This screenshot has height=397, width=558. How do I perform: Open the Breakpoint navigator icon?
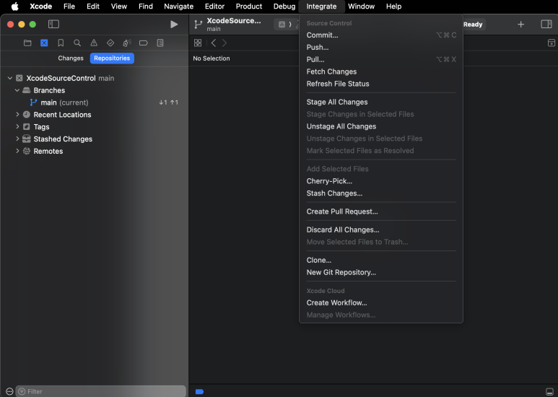(144, 43)
